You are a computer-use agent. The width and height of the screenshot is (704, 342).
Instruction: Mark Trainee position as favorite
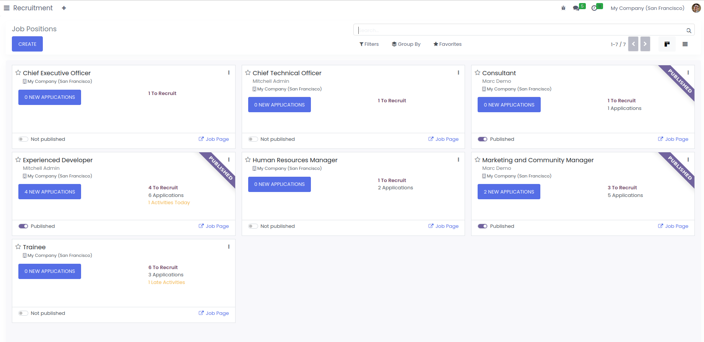[18, 247]
